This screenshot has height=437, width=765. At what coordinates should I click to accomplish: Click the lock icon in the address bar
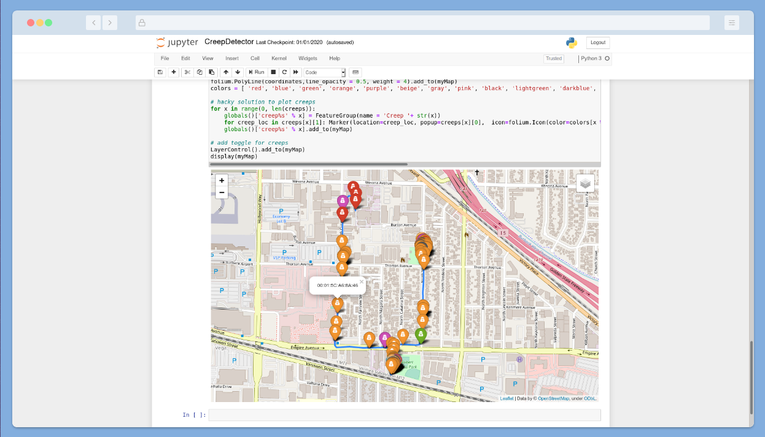(142, 23)
